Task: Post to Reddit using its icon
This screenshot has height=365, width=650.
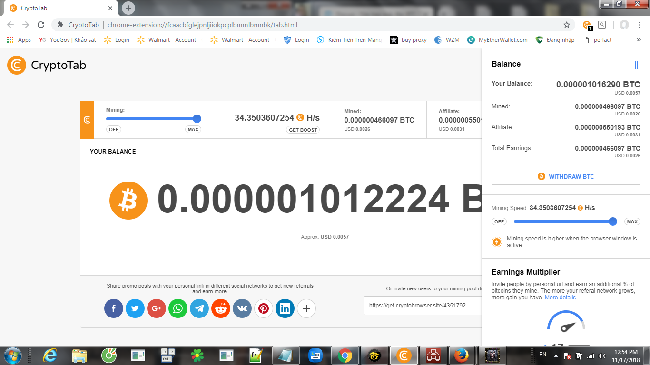Action: pos(221,308)
